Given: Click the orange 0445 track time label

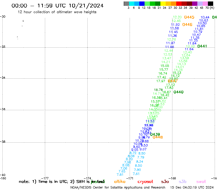Looking at the screenshot, I should pyautogui.click(x=189, y=17).
